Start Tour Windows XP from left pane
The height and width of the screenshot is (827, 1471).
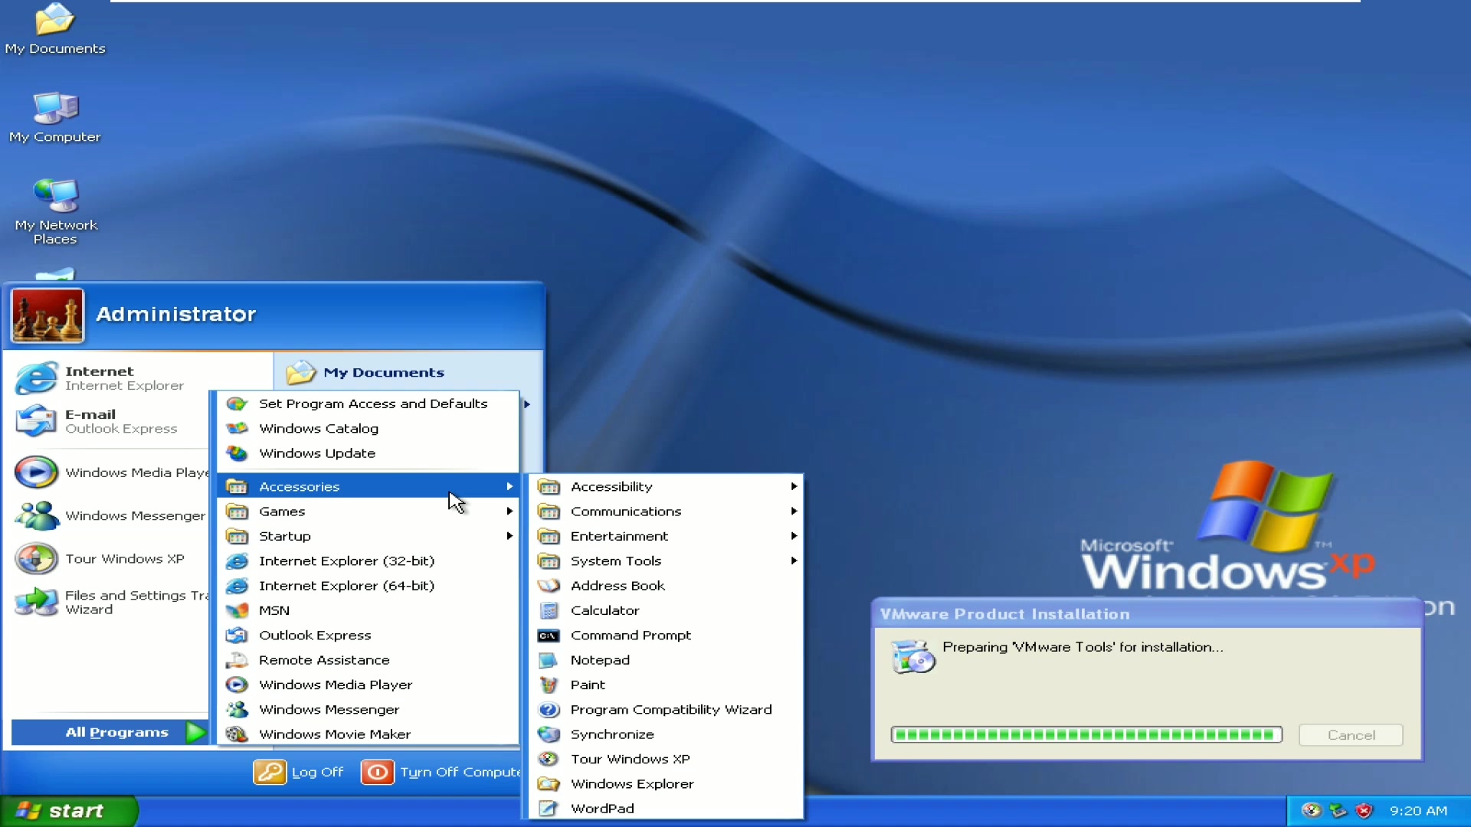[x=110, y=559]
